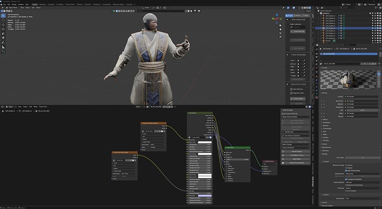Open the Render Method dropdown
This screenshot has width=382, height=209.
point(363,182)
